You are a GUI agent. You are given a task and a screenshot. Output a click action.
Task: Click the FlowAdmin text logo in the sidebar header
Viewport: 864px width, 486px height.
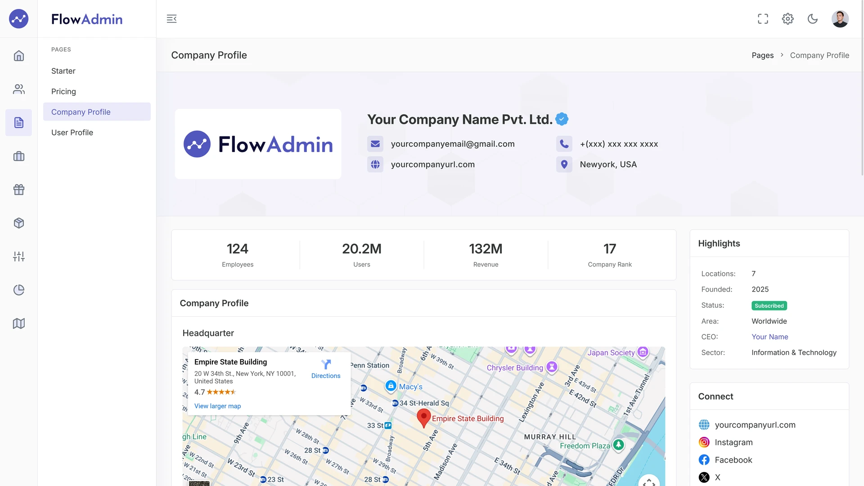(x=87, y=19)
